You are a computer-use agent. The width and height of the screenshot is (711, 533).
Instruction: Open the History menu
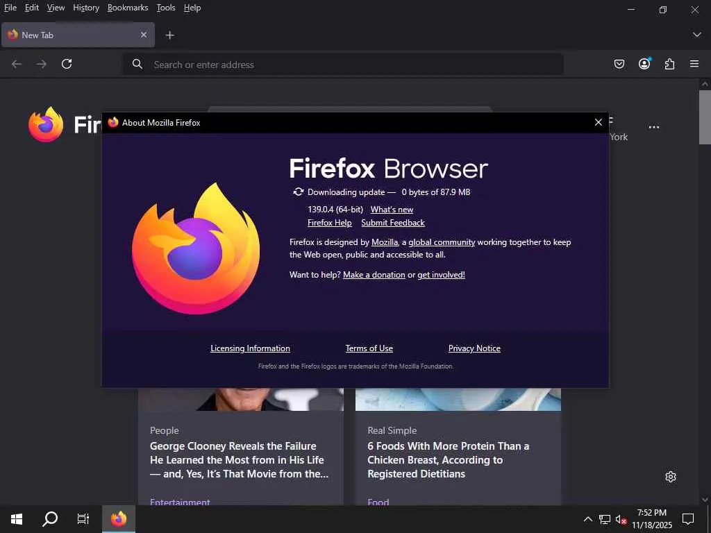(x=86, y=8)
